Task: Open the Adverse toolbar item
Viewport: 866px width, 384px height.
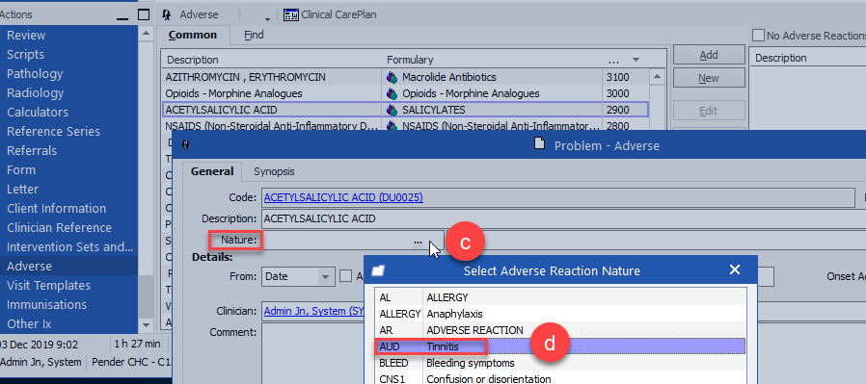Action: [191, 14]
